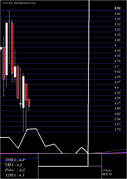
Task: Click the 4.17 price axis label
Action: point(117,103)
